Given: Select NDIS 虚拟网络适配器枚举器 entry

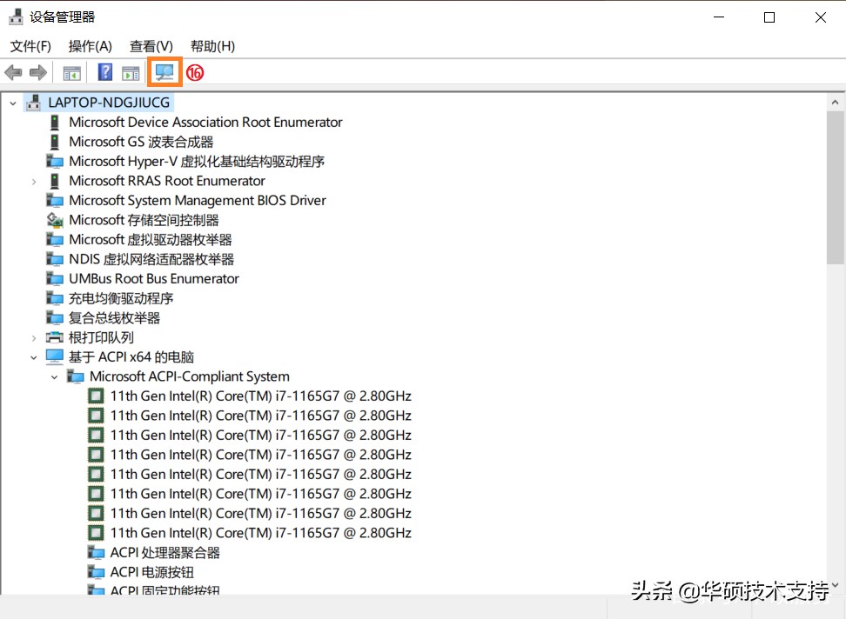Looking at the screenshot, I should 151,259.
